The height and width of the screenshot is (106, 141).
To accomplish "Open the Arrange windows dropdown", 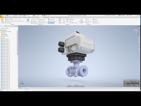I will (x=73, y=19).
